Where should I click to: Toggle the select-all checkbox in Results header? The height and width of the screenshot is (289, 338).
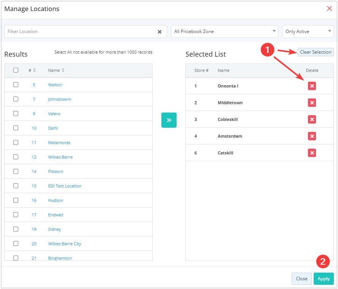[x=16, y=70]
